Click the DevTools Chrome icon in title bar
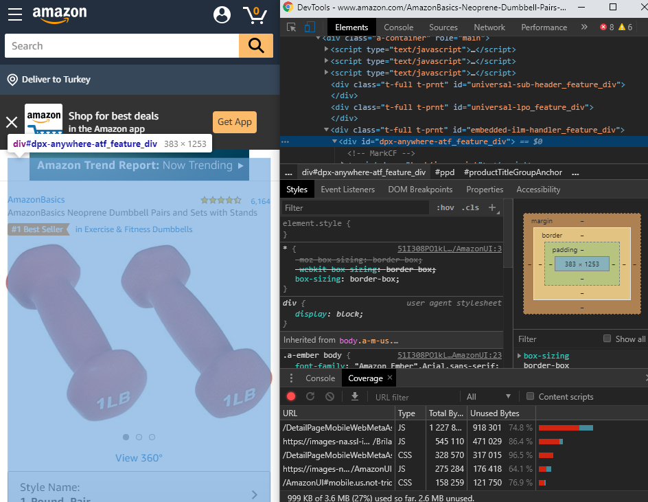The height and width of the screenshot is (502, 648). (288, 7)
